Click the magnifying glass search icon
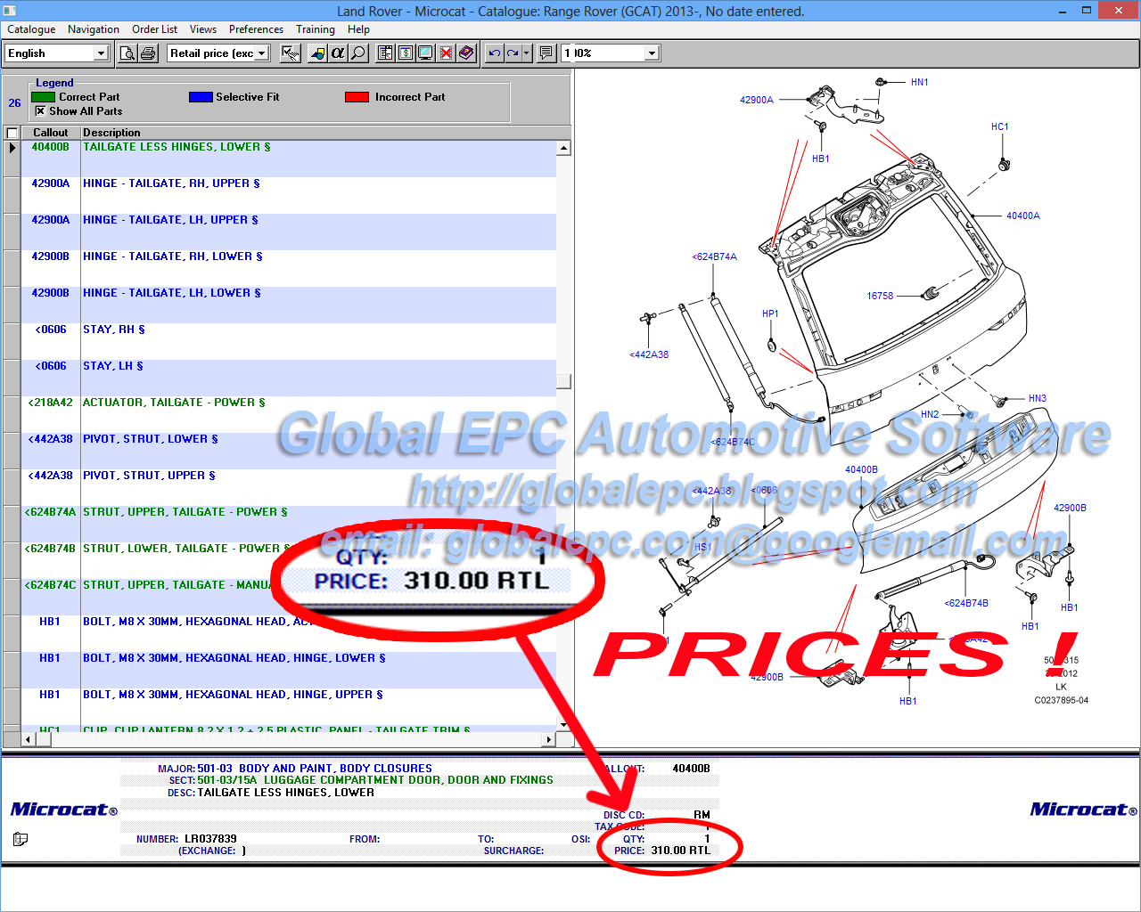The height and width of the screenshot is (912, 1141). coord(358,53)
